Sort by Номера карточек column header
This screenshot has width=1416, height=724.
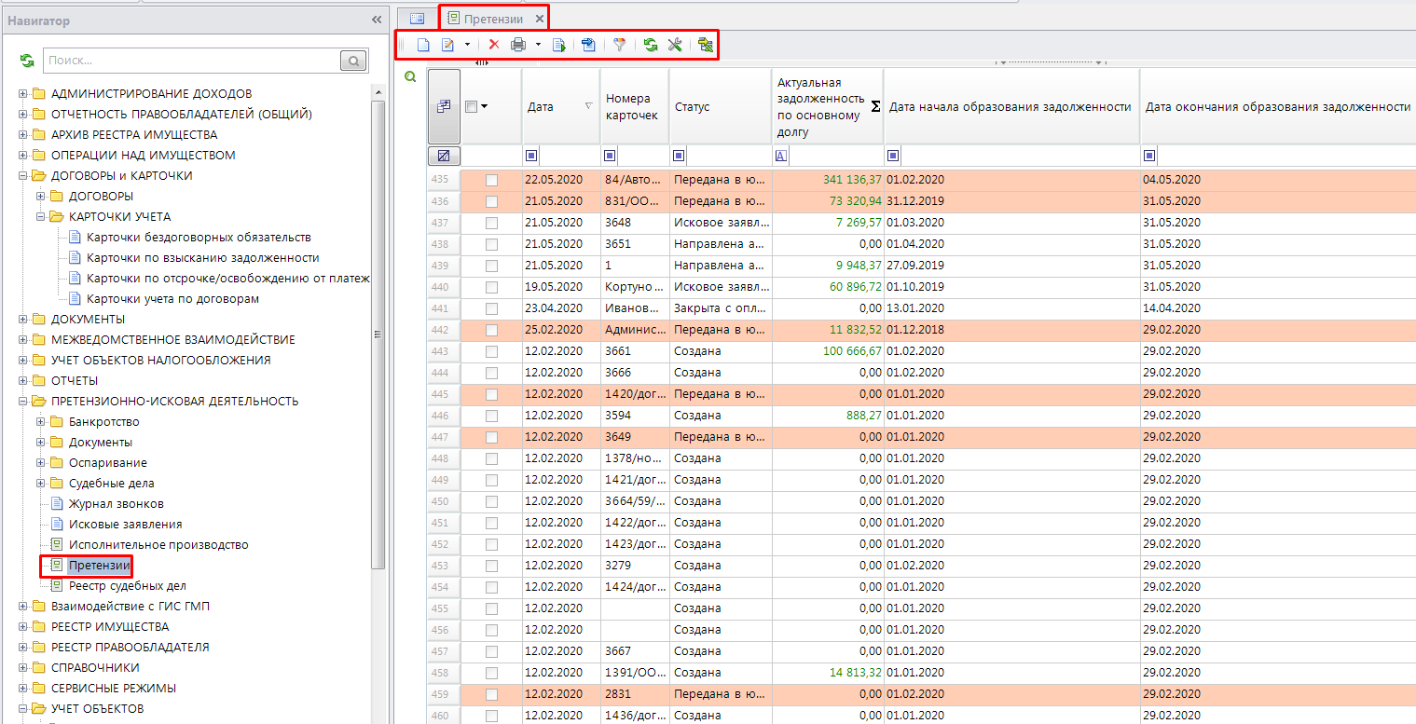pyautogui.click(x=635, y=106)
